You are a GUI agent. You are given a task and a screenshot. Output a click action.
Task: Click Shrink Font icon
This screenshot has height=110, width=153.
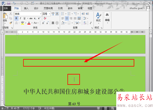pyautogui.click(x=47, y=23)
